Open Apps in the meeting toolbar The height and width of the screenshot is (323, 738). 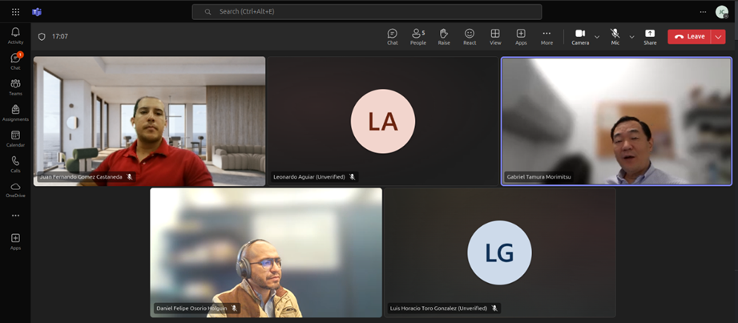coord(521,36)
